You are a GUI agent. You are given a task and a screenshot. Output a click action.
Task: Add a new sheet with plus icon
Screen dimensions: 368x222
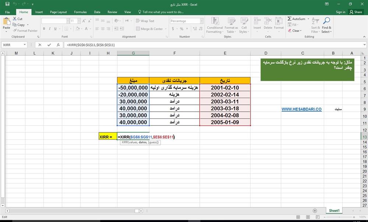click(x=315, y=211)
